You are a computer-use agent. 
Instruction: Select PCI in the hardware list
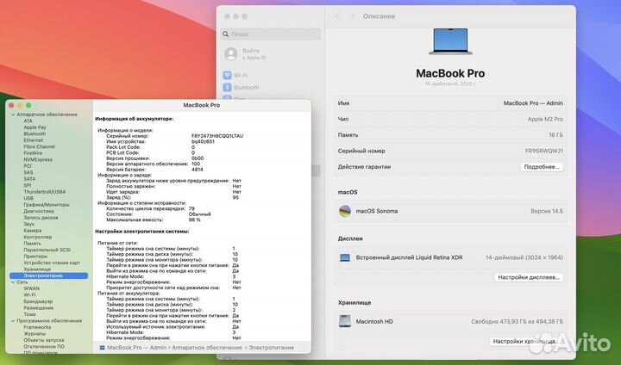[x=28, y=166]
